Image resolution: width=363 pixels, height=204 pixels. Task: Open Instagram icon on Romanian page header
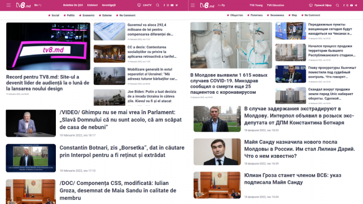coord(168,5)
